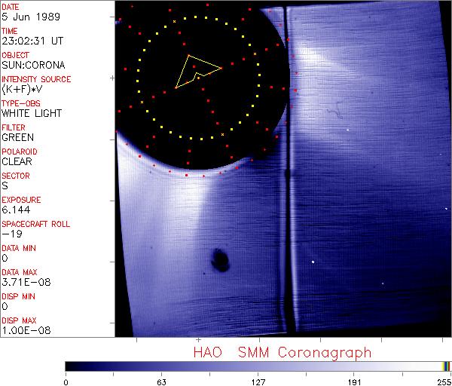Select the 0 value under DATA MIN
452x386 pixels.
coord(5,258)
